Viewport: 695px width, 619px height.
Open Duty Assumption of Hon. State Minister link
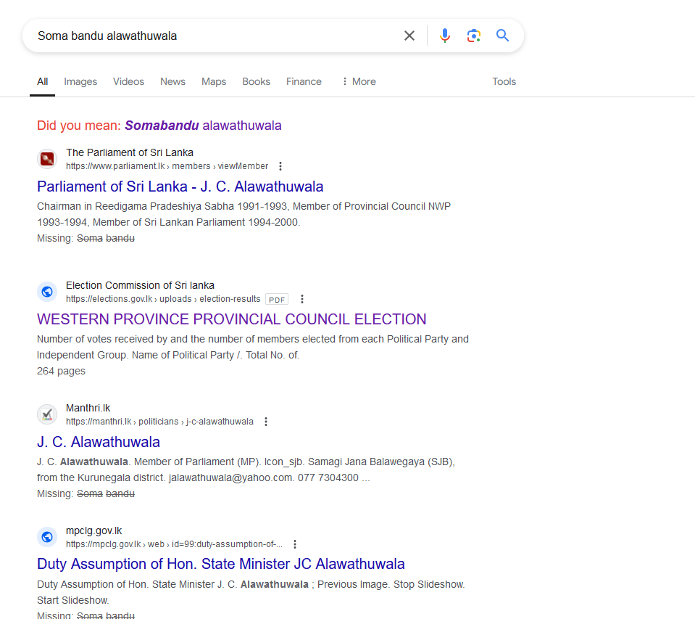(221, 564)
